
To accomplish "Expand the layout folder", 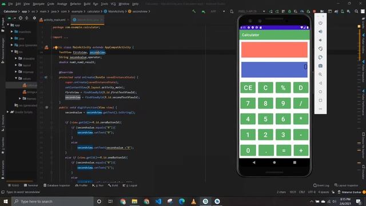I will 16,65.
